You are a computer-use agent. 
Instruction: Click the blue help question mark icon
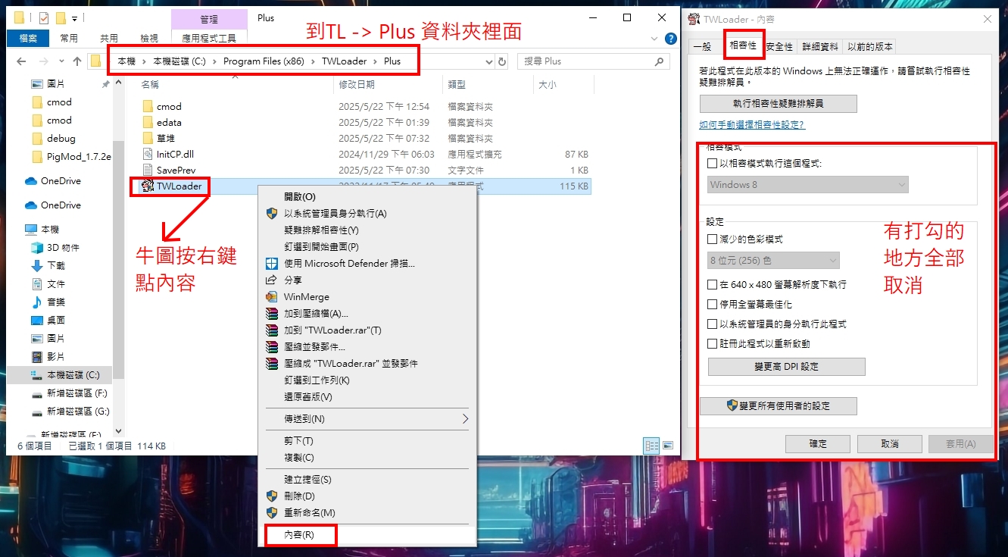point(670,39)
